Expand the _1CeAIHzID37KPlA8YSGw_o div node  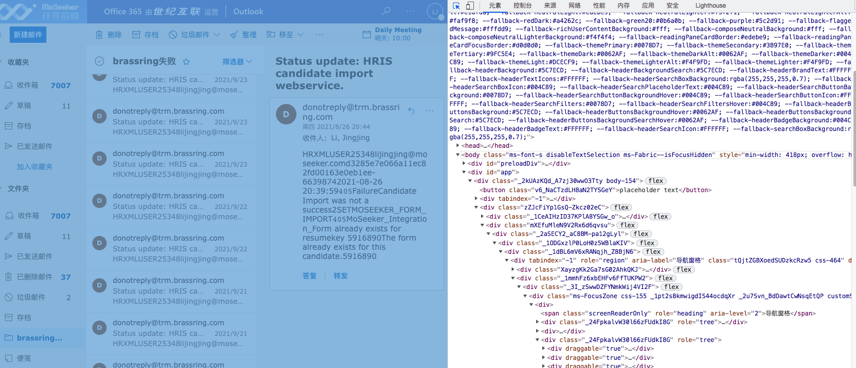tap(482, 217)
